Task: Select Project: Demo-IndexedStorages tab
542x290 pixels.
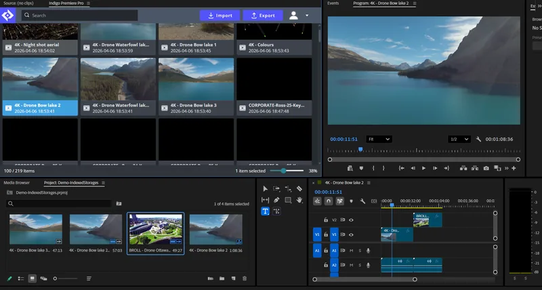Action: tap(71, 182)
